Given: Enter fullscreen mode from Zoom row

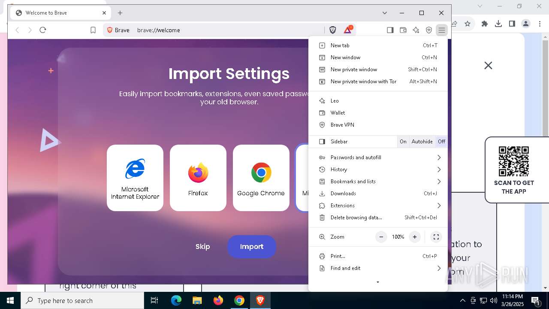Looking at the screenshot, I should click(436, 237).
